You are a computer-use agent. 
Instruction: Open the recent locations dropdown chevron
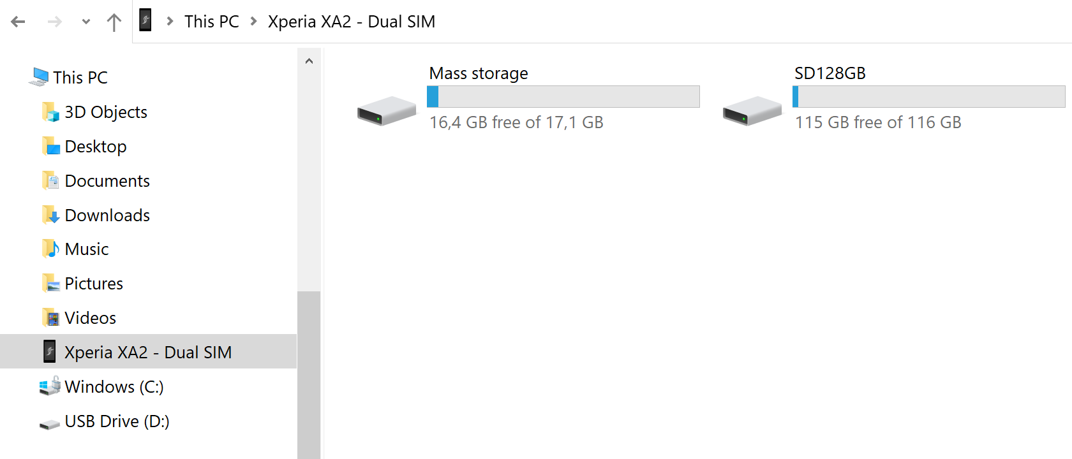pyautogui.click(x=86, y=22)
